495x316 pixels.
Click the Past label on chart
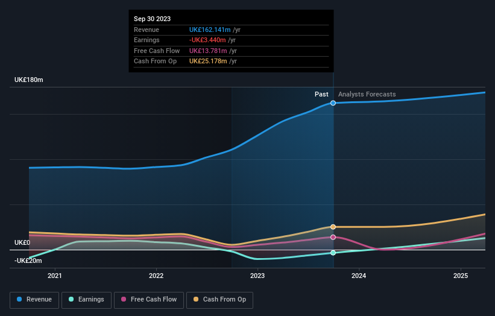pos(321,95)
